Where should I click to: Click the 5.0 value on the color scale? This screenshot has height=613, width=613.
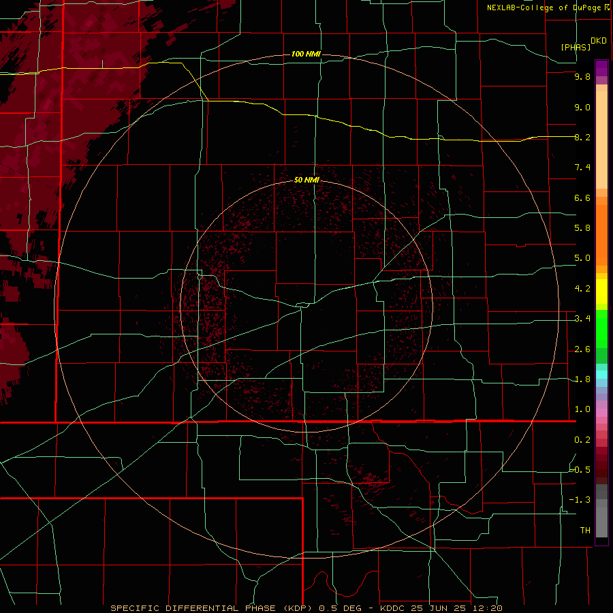[582, 258]
